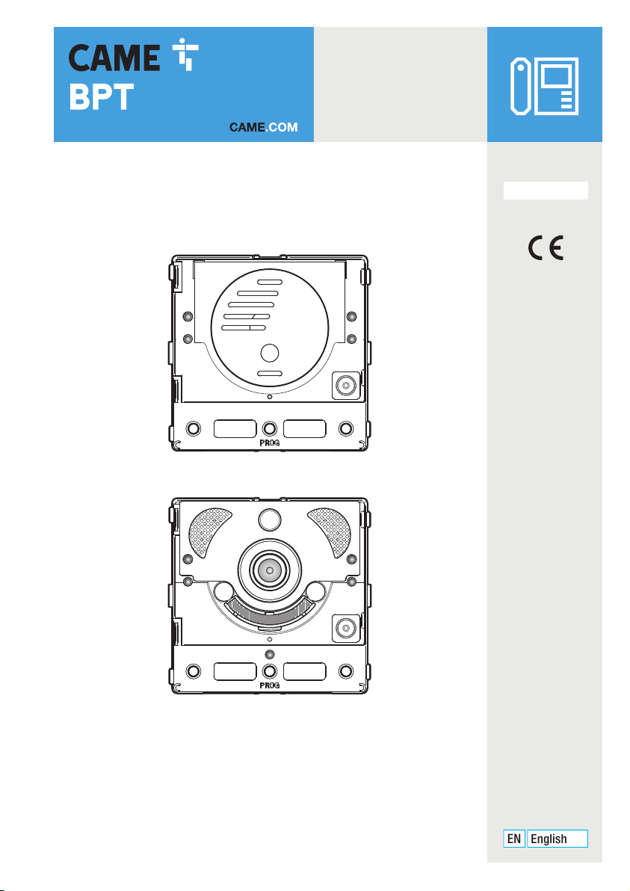Viewport: 630px width, 891px height.
Task: Click the BPT brand text
Action: tap(102, 96)
